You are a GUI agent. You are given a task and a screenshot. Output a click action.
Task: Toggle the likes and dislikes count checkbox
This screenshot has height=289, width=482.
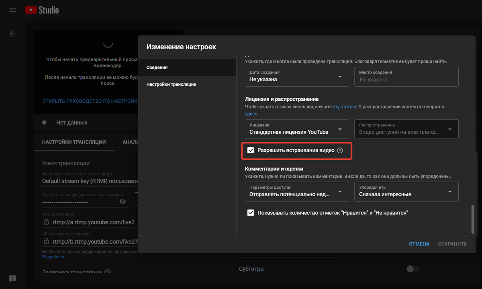[x=251, y=213]
